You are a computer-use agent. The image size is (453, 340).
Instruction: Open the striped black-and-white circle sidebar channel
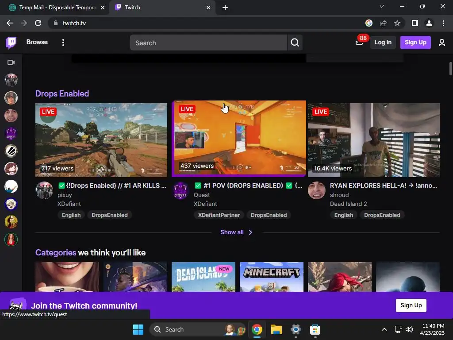click(11, 151)
